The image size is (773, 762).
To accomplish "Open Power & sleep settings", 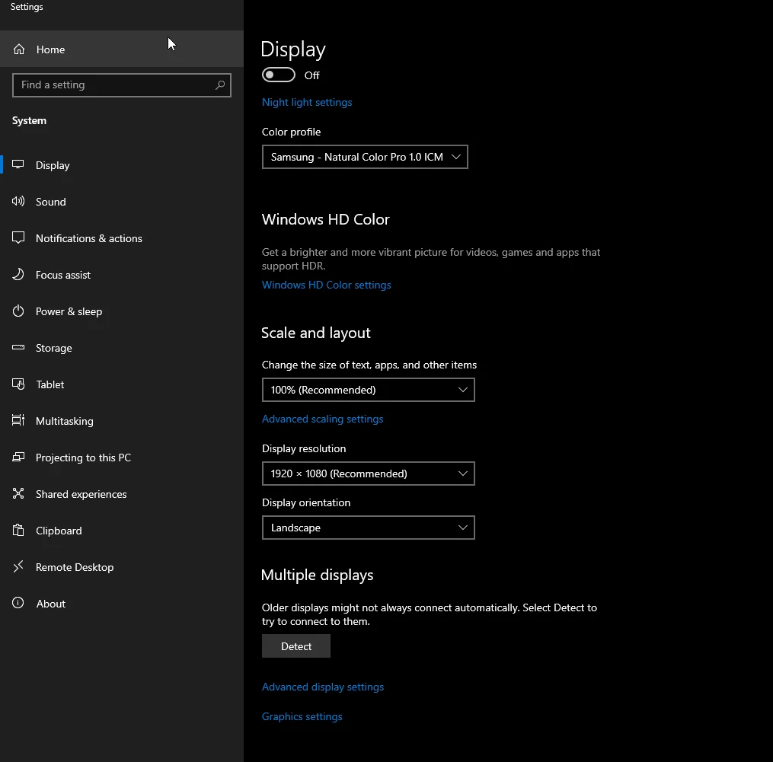I will coord(122,311).
